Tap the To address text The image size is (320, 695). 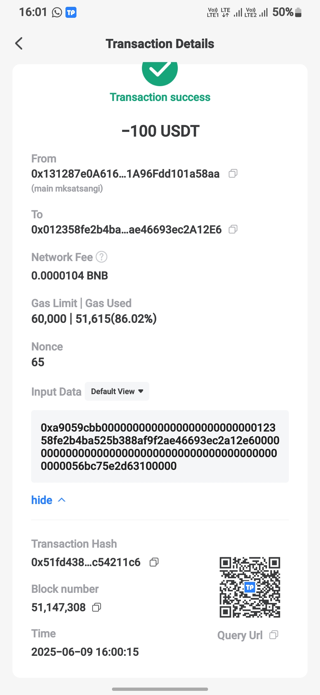[x=126, y=230]
